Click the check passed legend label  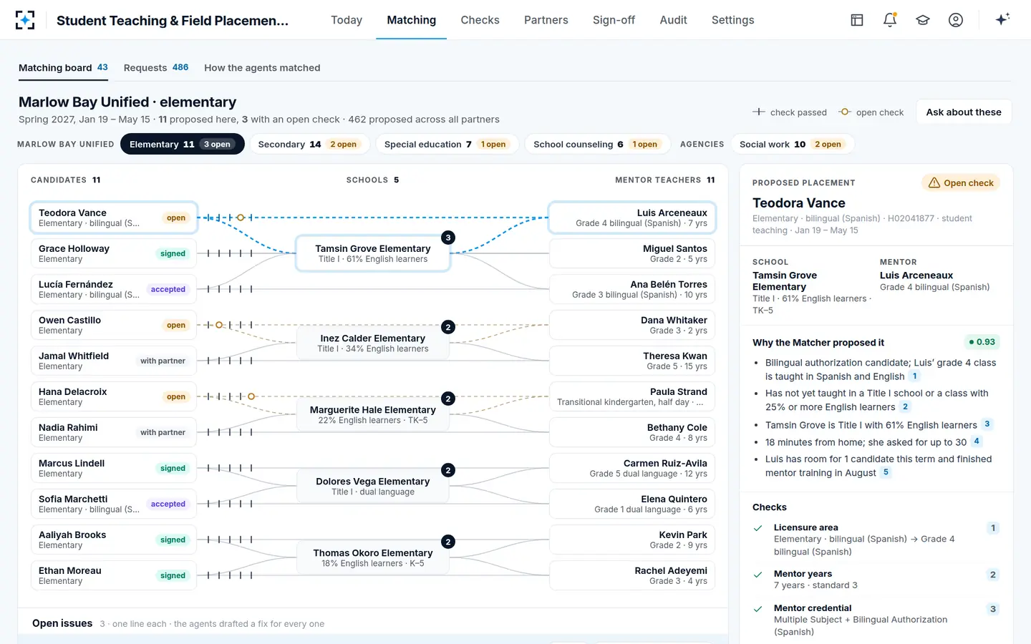pyautogui.click(x=798, y=112)
